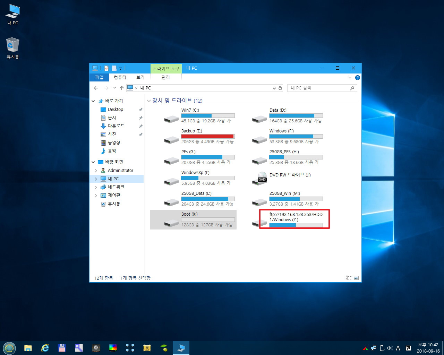Expand the Administrator tree node
Screen dimensions: 444x355
tap(96, 171)
